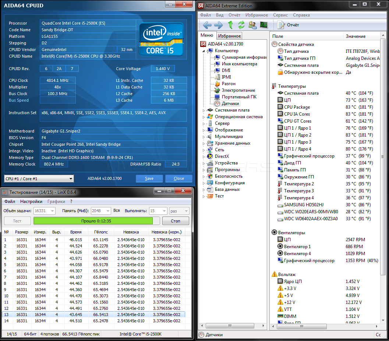Expand the Системная плата tree node
Image resolution: width=389 pixels, height=341 pixels.
[204, 110]
